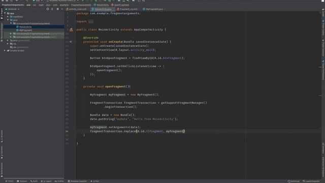Collapse the app module tree node

[x=5, y=13]
